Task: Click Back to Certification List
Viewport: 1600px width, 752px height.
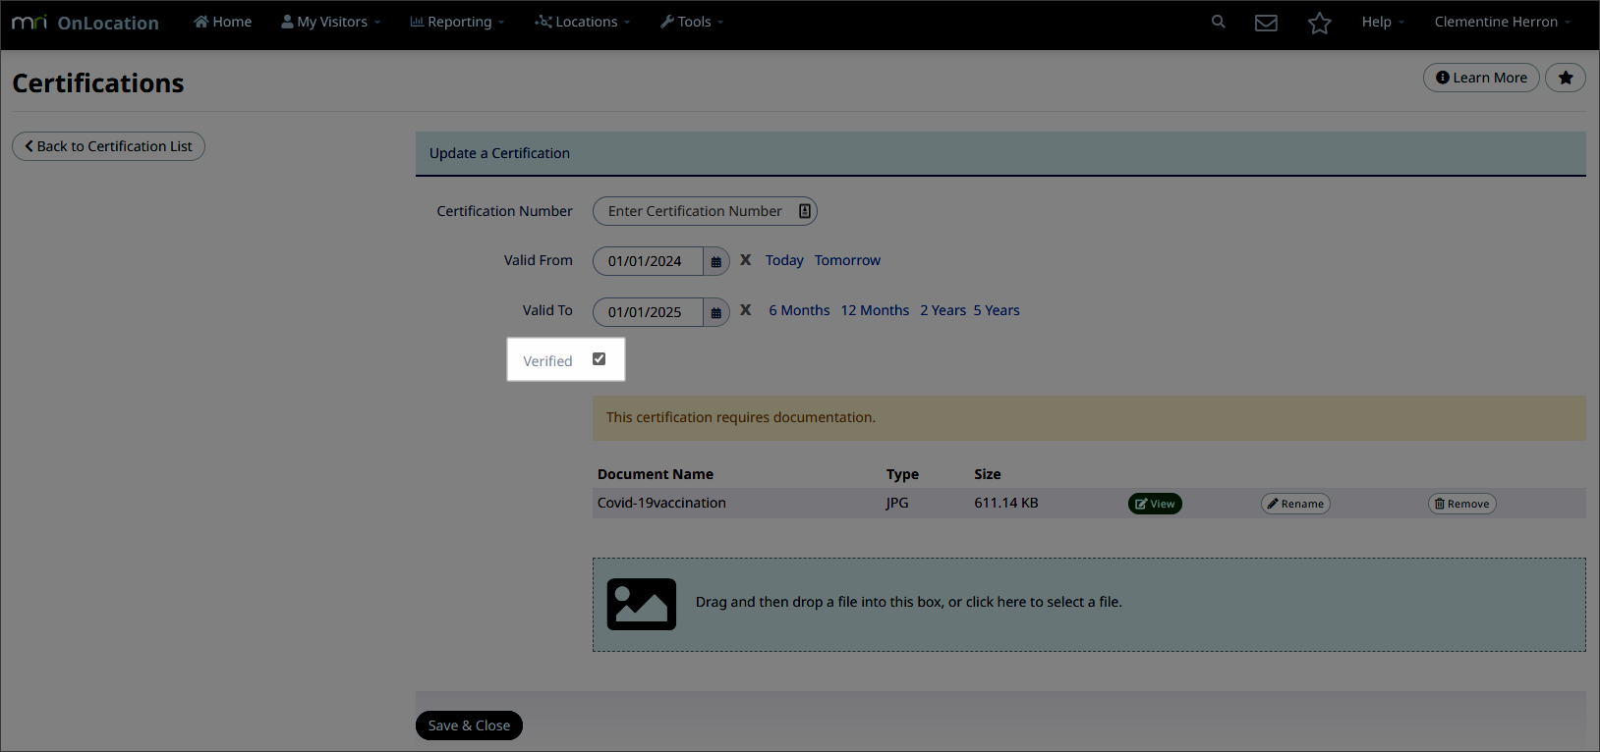Action: tap(108, 146)
